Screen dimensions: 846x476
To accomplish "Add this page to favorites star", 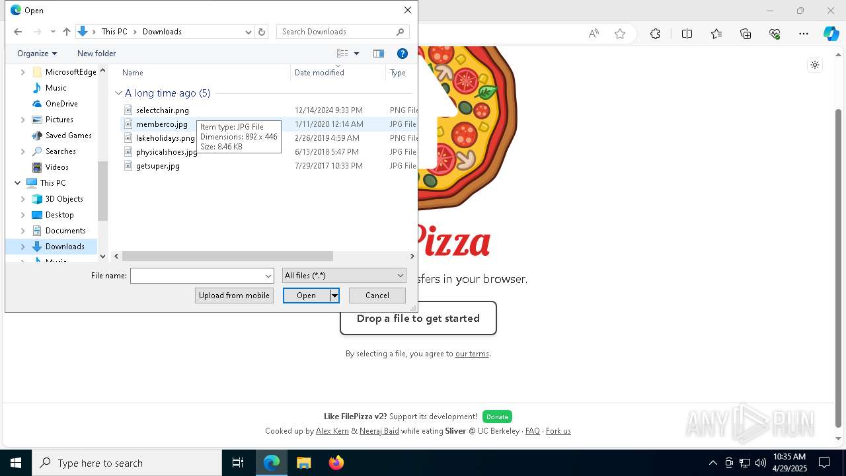I will 620,34.
